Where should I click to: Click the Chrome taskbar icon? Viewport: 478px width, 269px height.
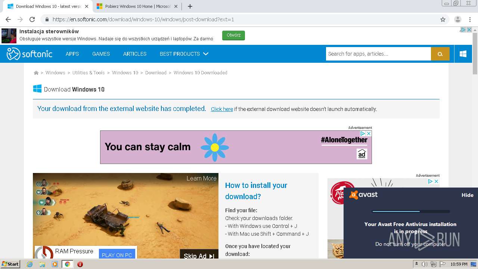tap(67, 264)
